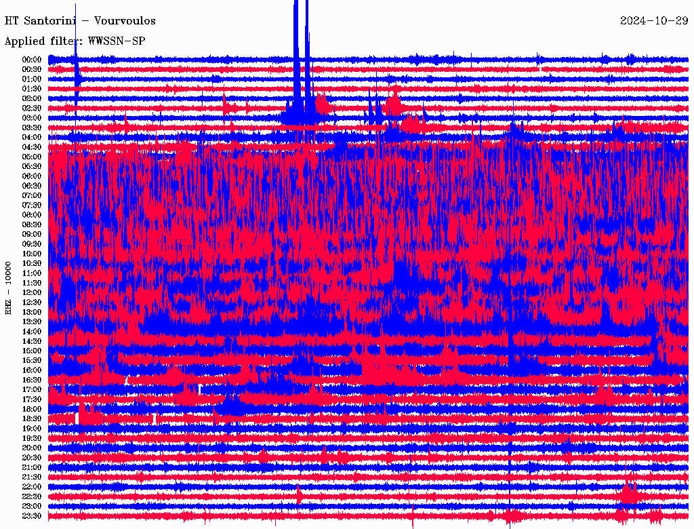Select the 13:30 time label

pos(31,321)
